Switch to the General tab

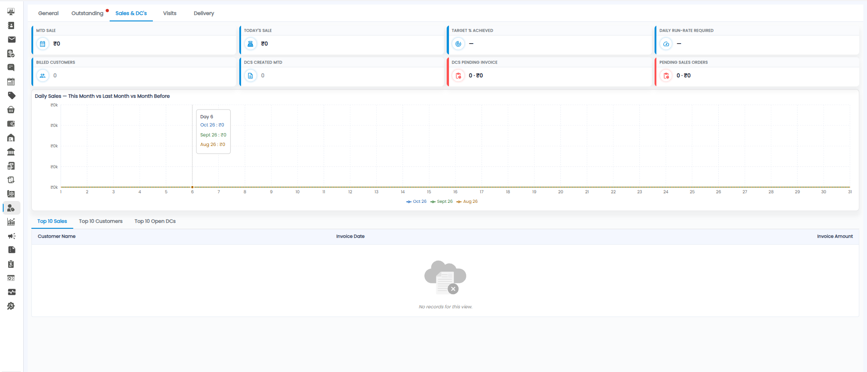click(48, 13)
